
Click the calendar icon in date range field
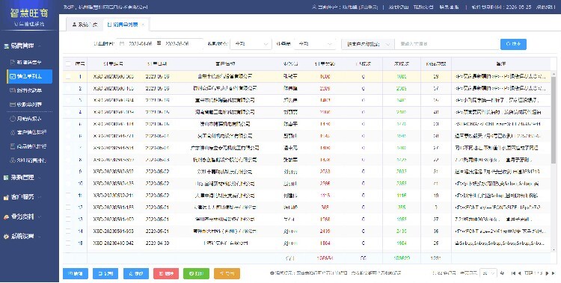122,43
